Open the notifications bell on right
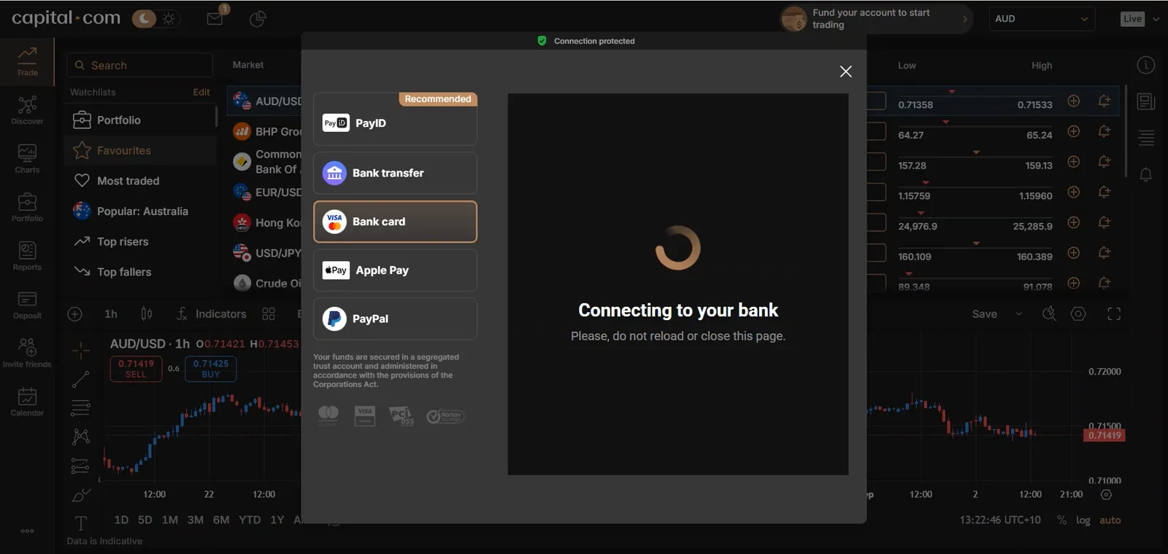 tap(1146, 175)
